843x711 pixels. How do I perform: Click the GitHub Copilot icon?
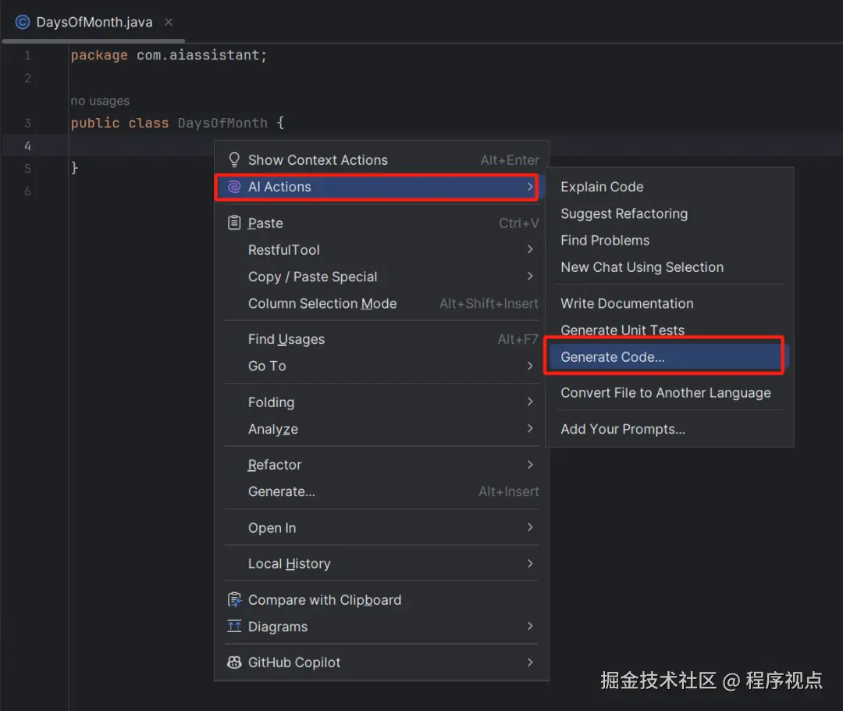tap(234, 663)
